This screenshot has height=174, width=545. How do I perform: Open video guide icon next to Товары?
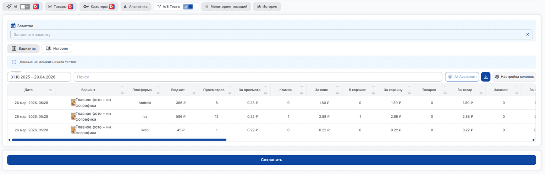click(x=71, y=6)
